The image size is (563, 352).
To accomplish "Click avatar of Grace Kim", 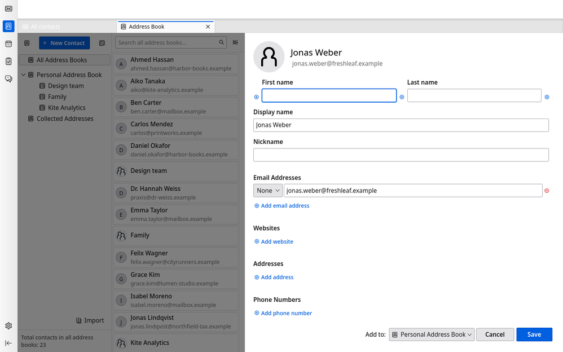I will tap(121, 279).
